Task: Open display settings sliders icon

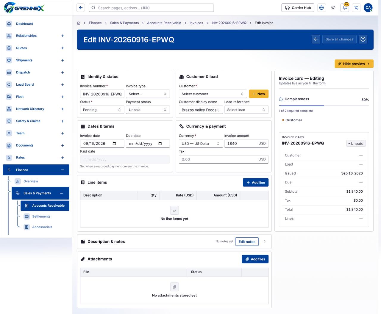Action: (x=356, y=8)
